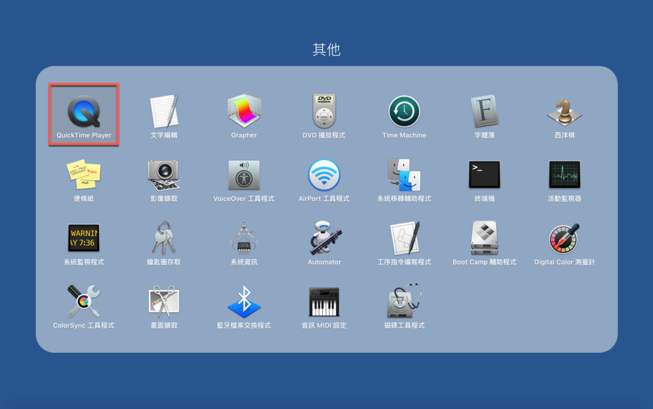Open QuickTime Player app
The width and height of the screenshot is (653, 409).
click(84, 112)
